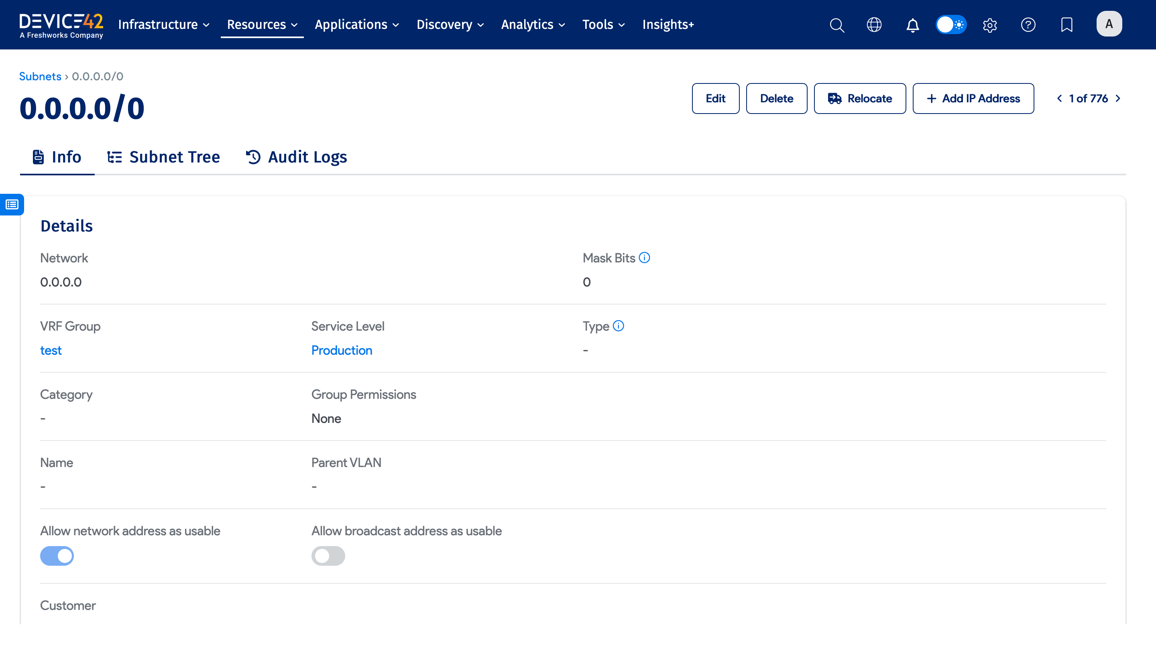Switch the dark mode theme toggle
The height and width of the screenshot is (650, 1156).
951,24
